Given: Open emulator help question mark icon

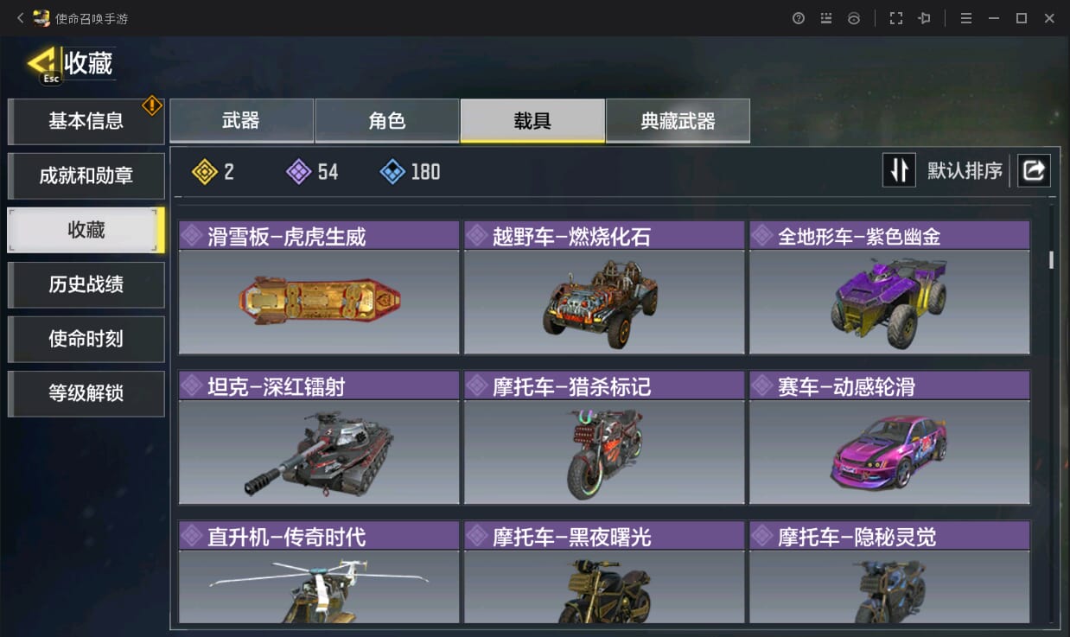Looking at the screenshot, I should click(x=799, y=18).
